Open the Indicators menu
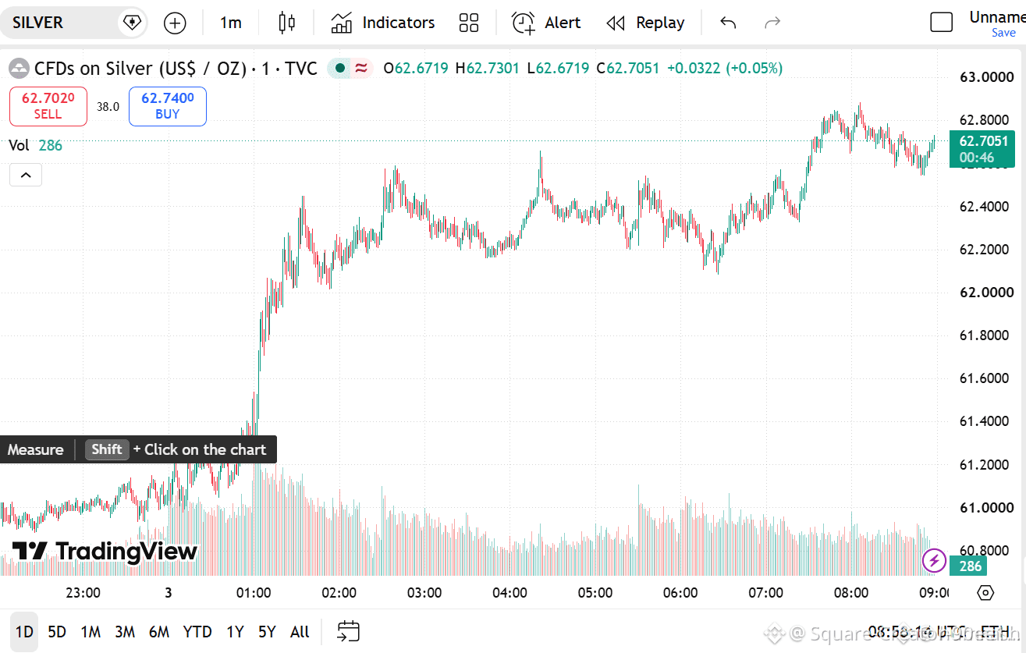Viewport: 1026px width, 653px height. [382, 23]
